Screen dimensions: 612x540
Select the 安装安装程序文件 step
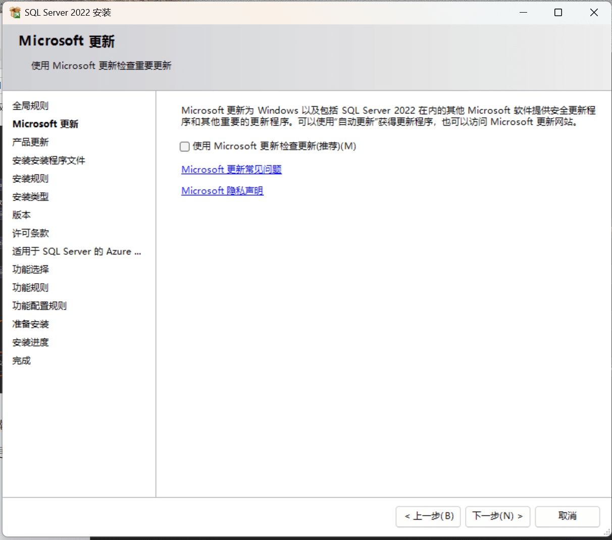point(48,160)
